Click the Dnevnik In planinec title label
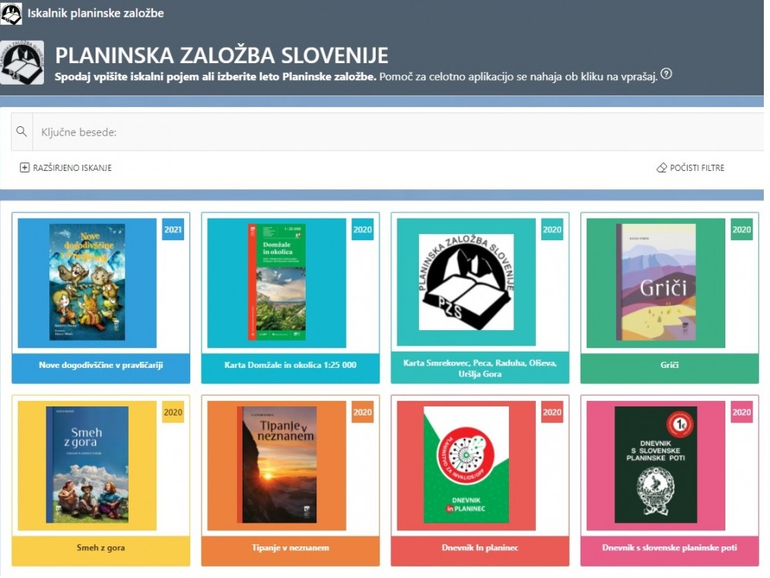Image resolution: width=770 pixels, height=578 pixels. point(480,548)
